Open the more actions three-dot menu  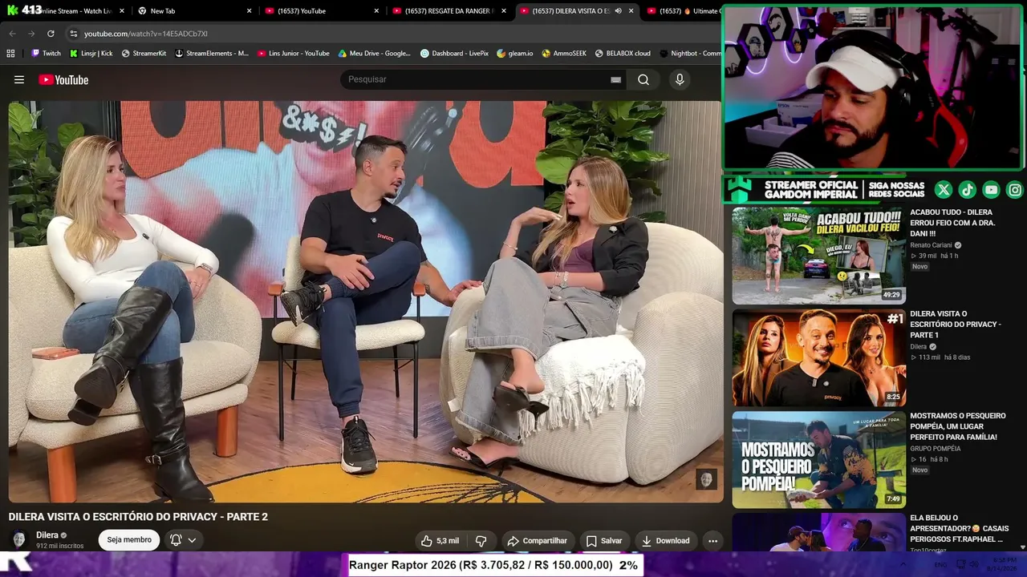[712, 541]
